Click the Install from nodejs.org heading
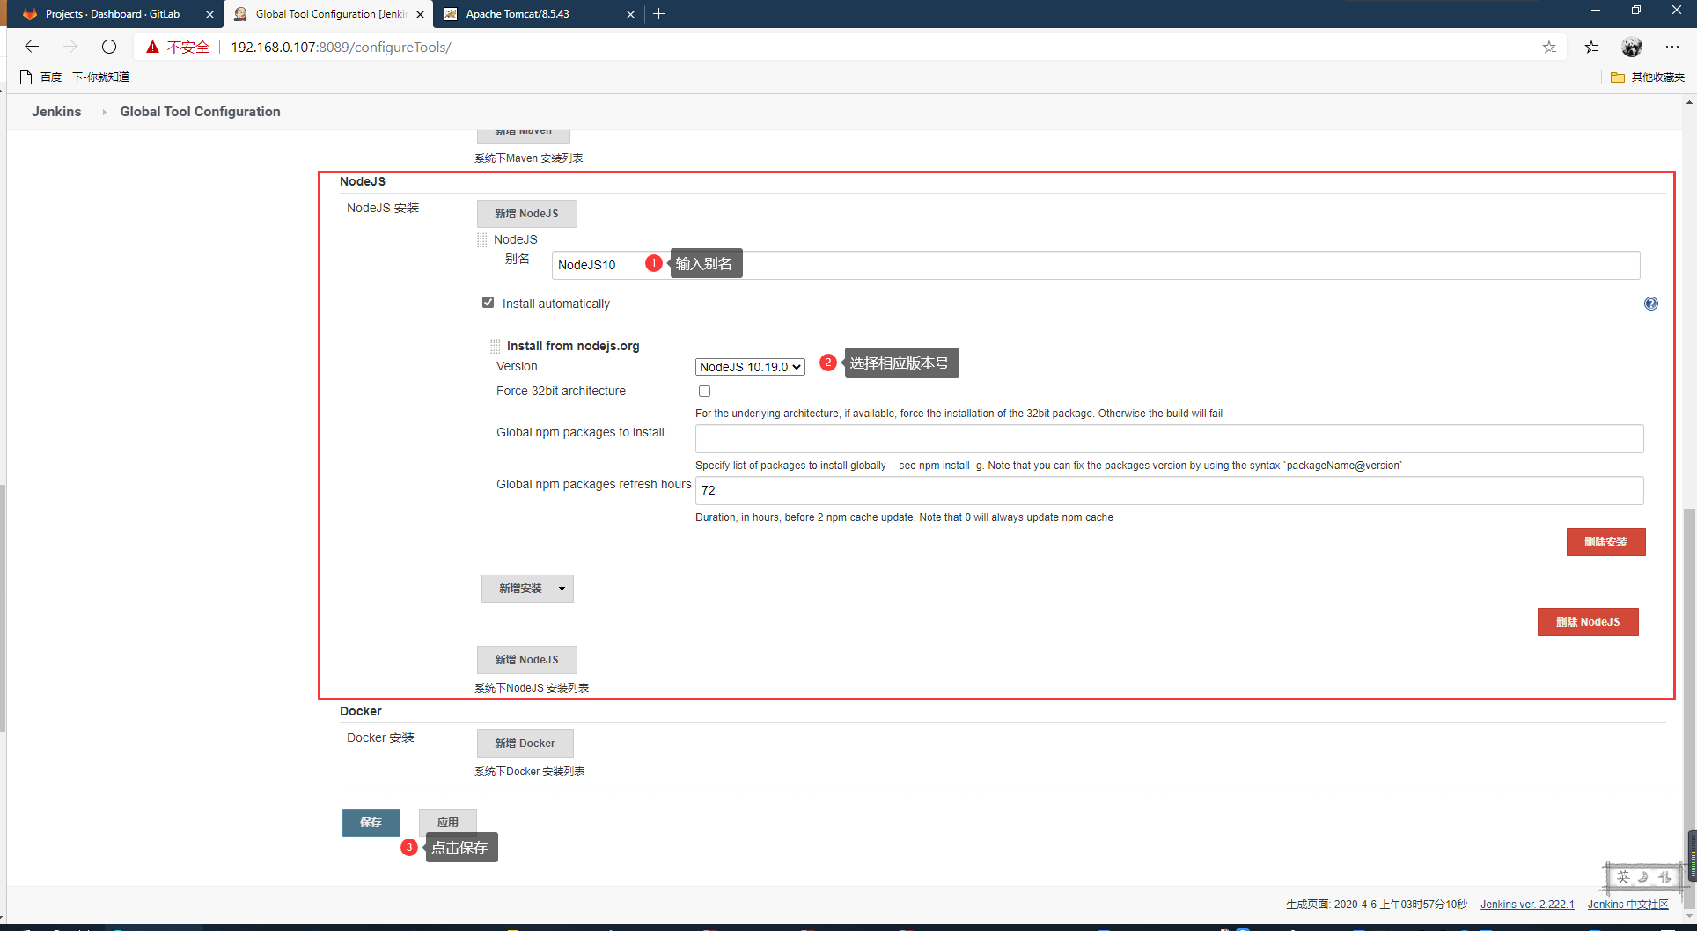The width and height of the screenshot is (1697, 931). pos(573,346)
